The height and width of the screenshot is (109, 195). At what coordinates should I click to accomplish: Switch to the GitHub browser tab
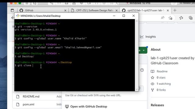[43, 10]
